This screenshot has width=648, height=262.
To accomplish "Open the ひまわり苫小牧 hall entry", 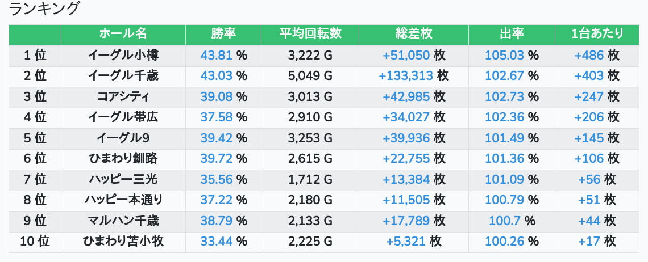I will coord(123,242).
